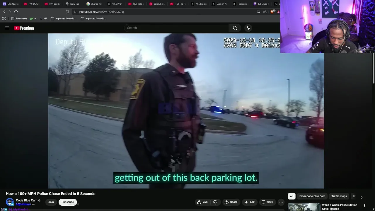This screenshot has height=211, width=375.
Task: Switch to '(19) DDG's' tab
Action: pyautogui.click(x=32, y=4)
